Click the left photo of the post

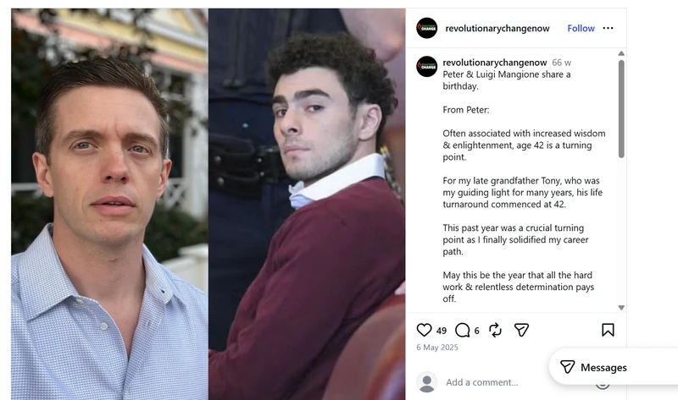pyautogui.click(x=109, y=204)
